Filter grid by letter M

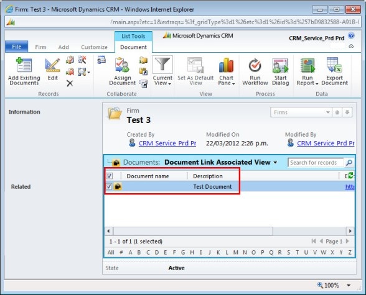(x=236, y=252)
